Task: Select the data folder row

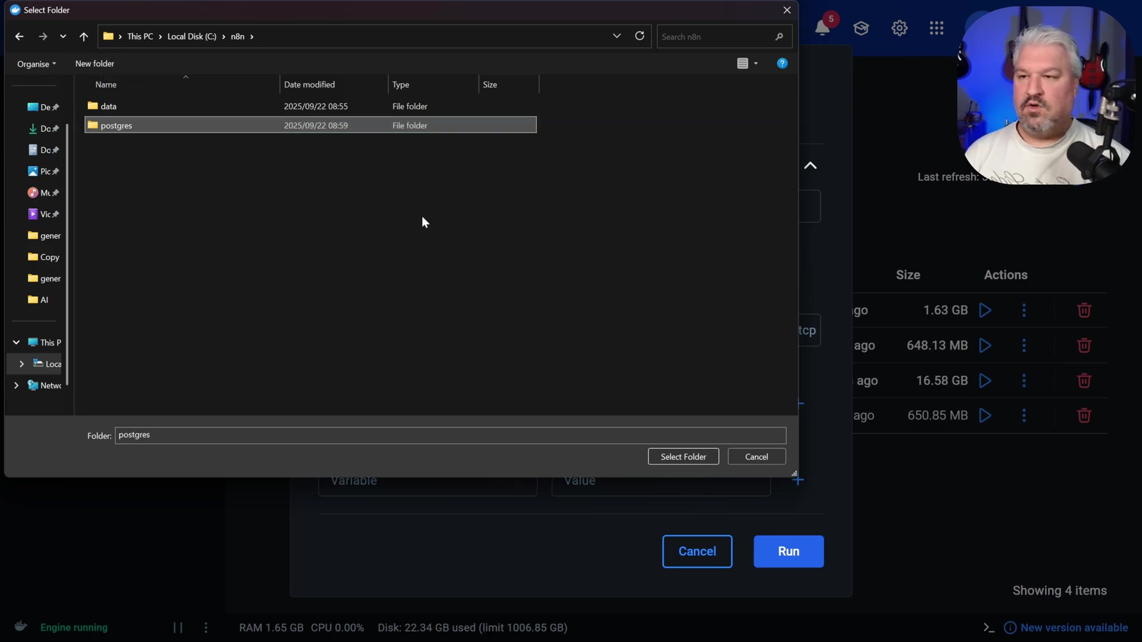Action: coord(108,106)
